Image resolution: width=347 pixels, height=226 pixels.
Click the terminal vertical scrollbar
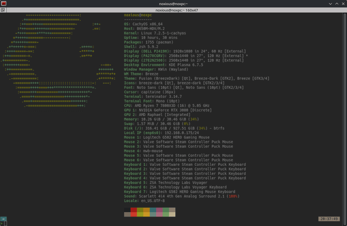point(344,119)
